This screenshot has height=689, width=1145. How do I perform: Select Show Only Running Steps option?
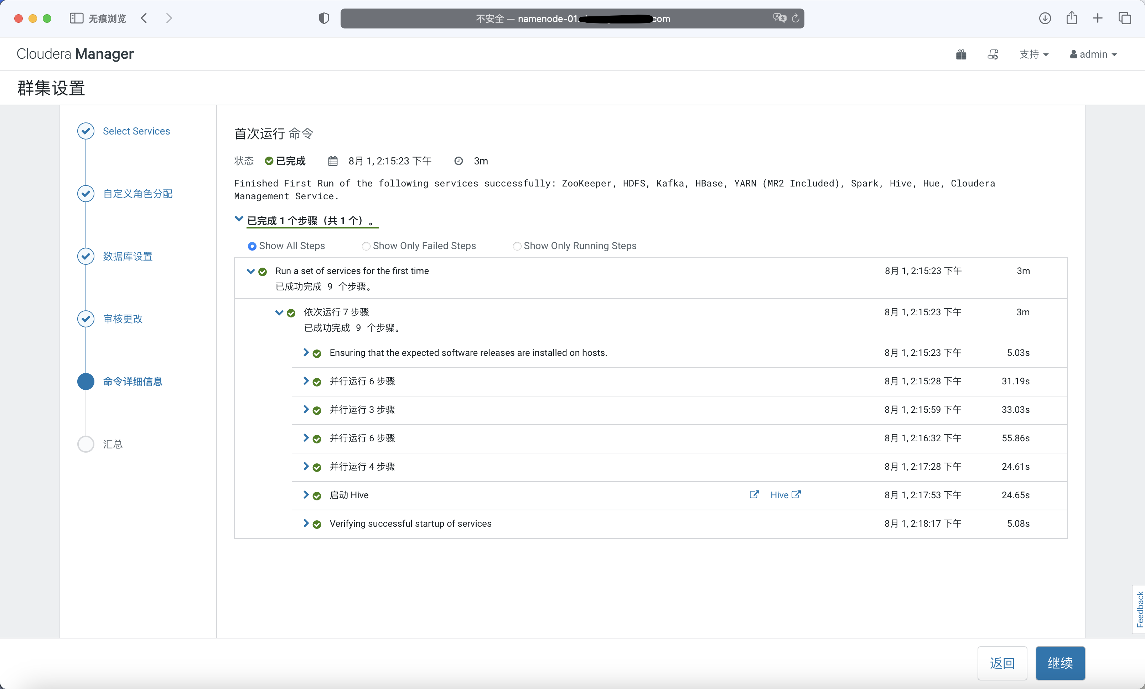pos(517,246)
